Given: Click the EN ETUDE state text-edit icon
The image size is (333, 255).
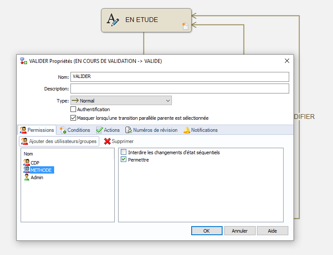Looking at the screenshot, I should pyautogui.click(x=113, y=19).
